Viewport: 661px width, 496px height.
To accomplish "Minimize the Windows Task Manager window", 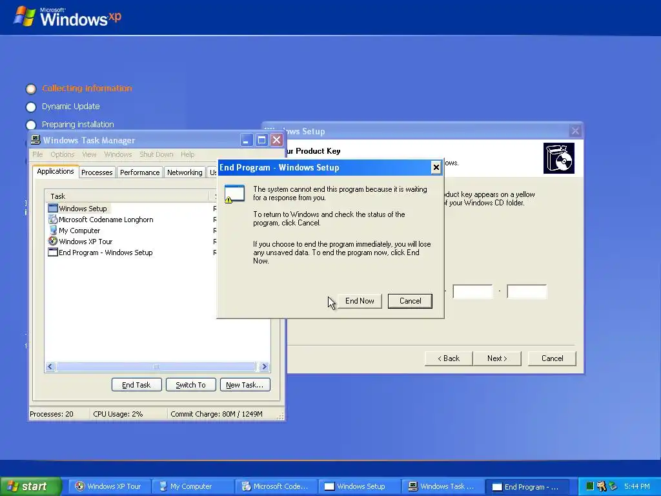I will point(246,140).
